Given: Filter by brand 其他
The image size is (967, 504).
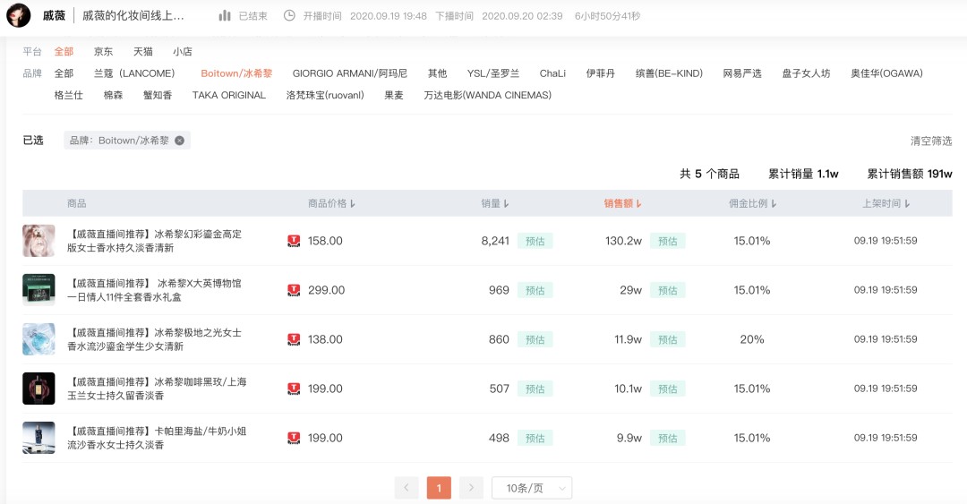Looking at the screenshot, I should pos(437,73).
